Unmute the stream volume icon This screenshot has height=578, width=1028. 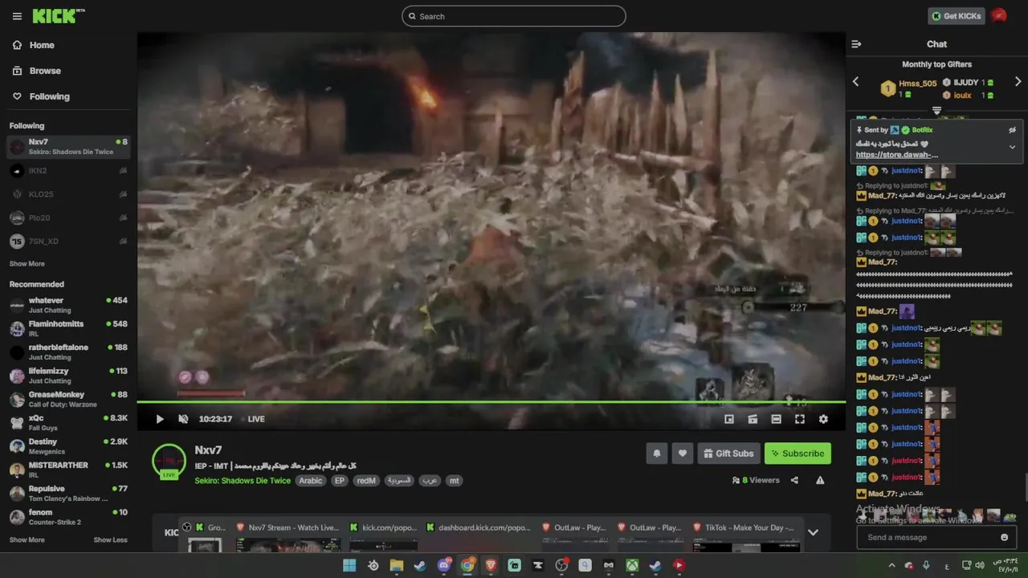click(x=183, y=419)
